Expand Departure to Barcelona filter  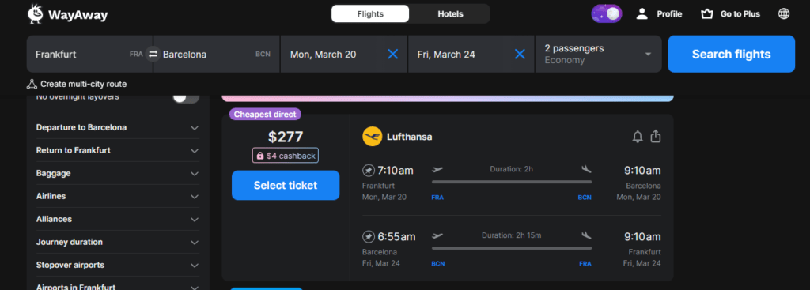coord(118,127)
